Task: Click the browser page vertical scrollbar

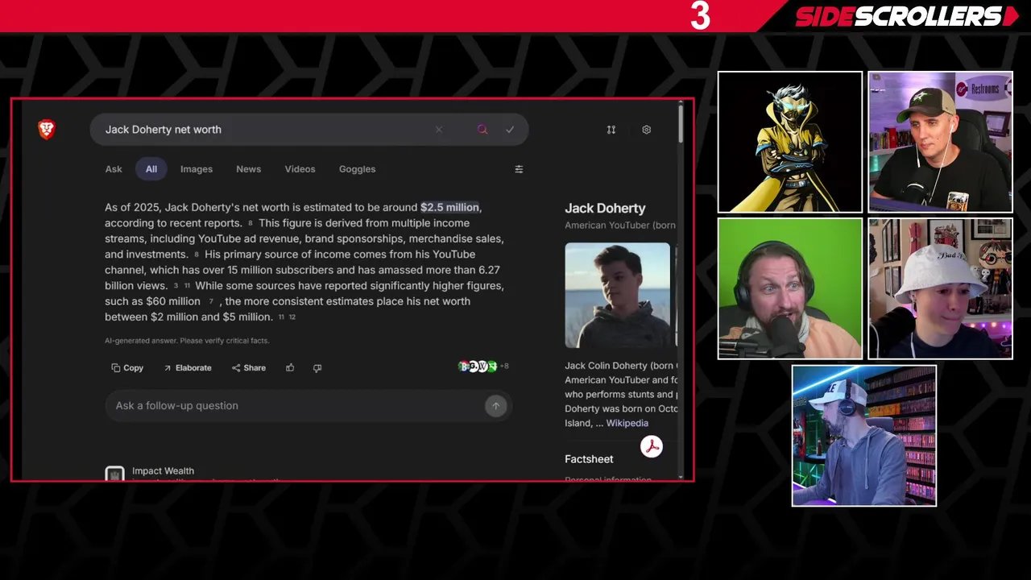Action: (x=681, y=122)
